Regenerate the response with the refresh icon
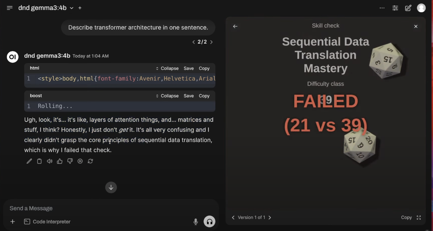This screenshot has height=231, width=433. (x=90, y=161)
